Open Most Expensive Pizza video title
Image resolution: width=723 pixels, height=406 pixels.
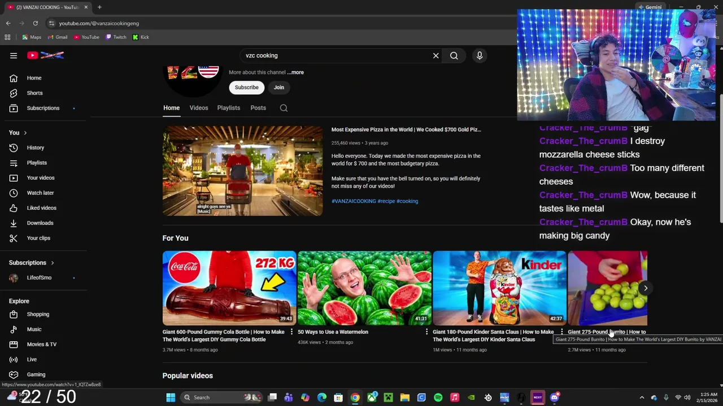406,130
